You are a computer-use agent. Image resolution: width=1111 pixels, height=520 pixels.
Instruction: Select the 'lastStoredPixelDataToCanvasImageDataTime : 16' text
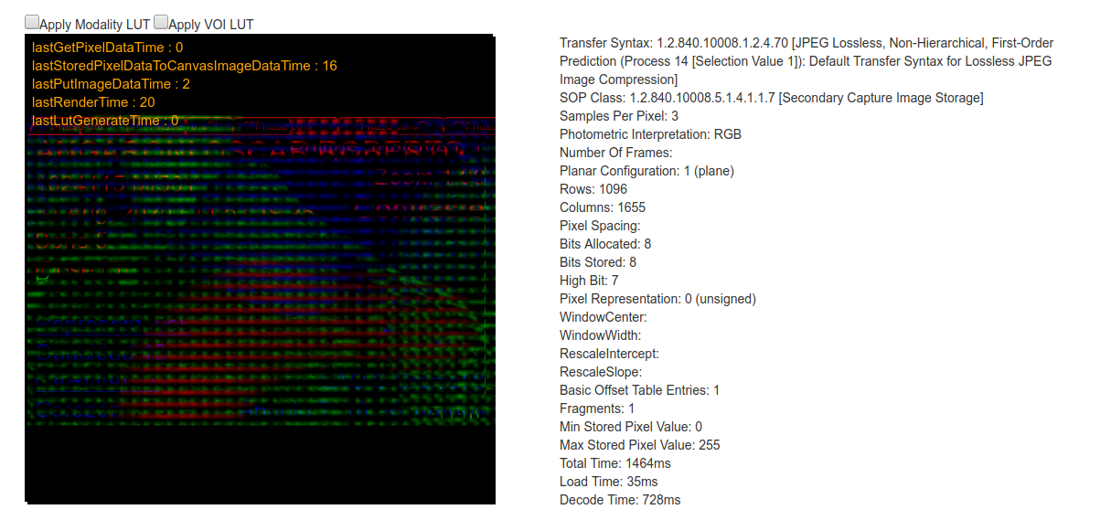(185, 66)
